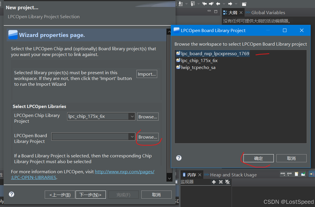This screenshot has height=207, width=315.
Task: Maximize the LPCOpen Board Library Project dialog
Action: [285, 30]
